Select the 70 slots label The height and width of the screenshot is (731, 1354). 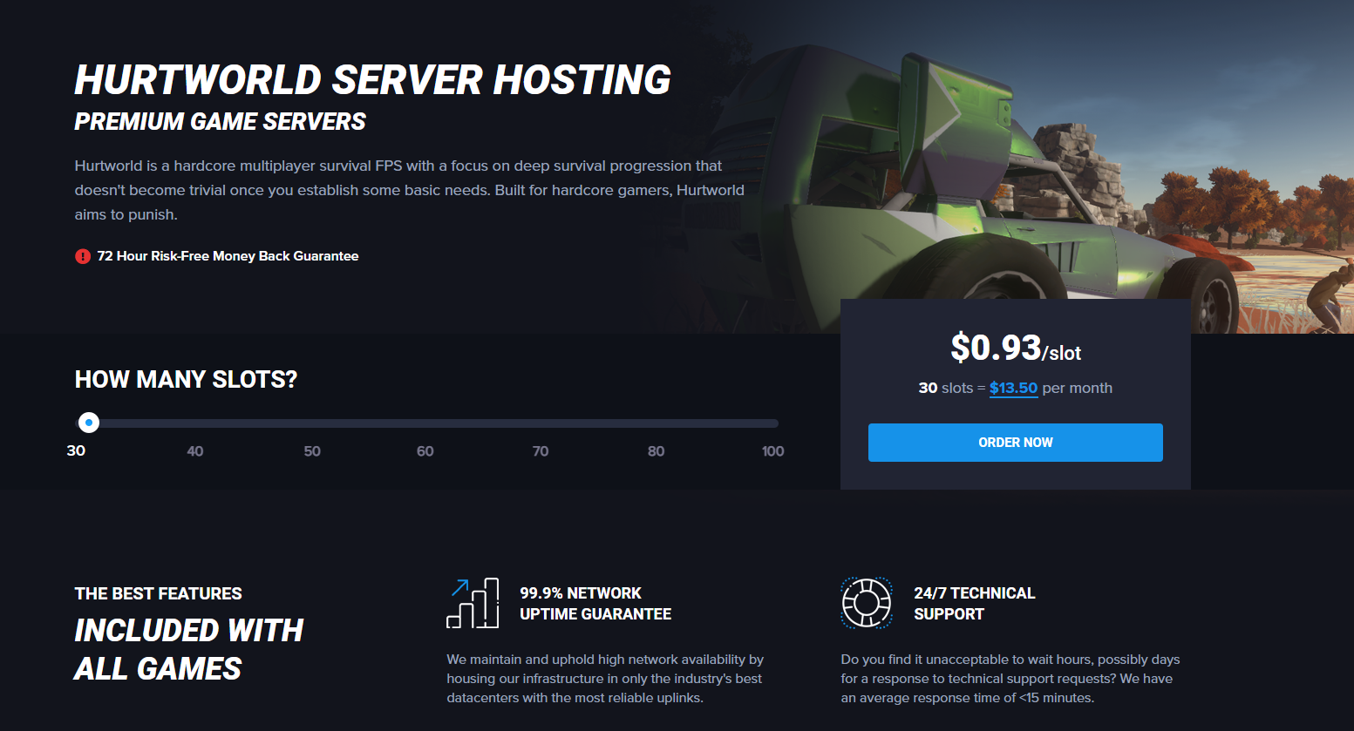click(x=541, y=451)
